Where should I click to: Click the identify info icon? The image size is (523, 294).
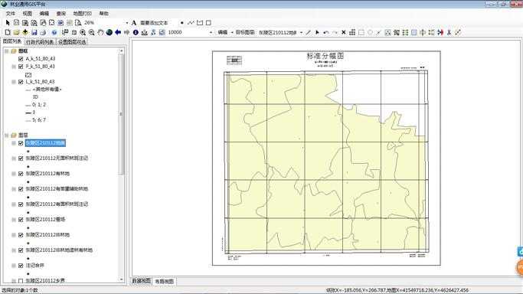136,32
